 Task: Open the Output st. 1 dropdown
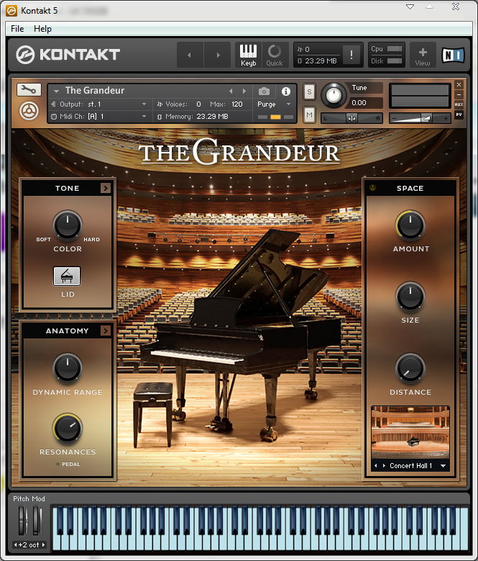pyautogui.click(x=99, y=104)
